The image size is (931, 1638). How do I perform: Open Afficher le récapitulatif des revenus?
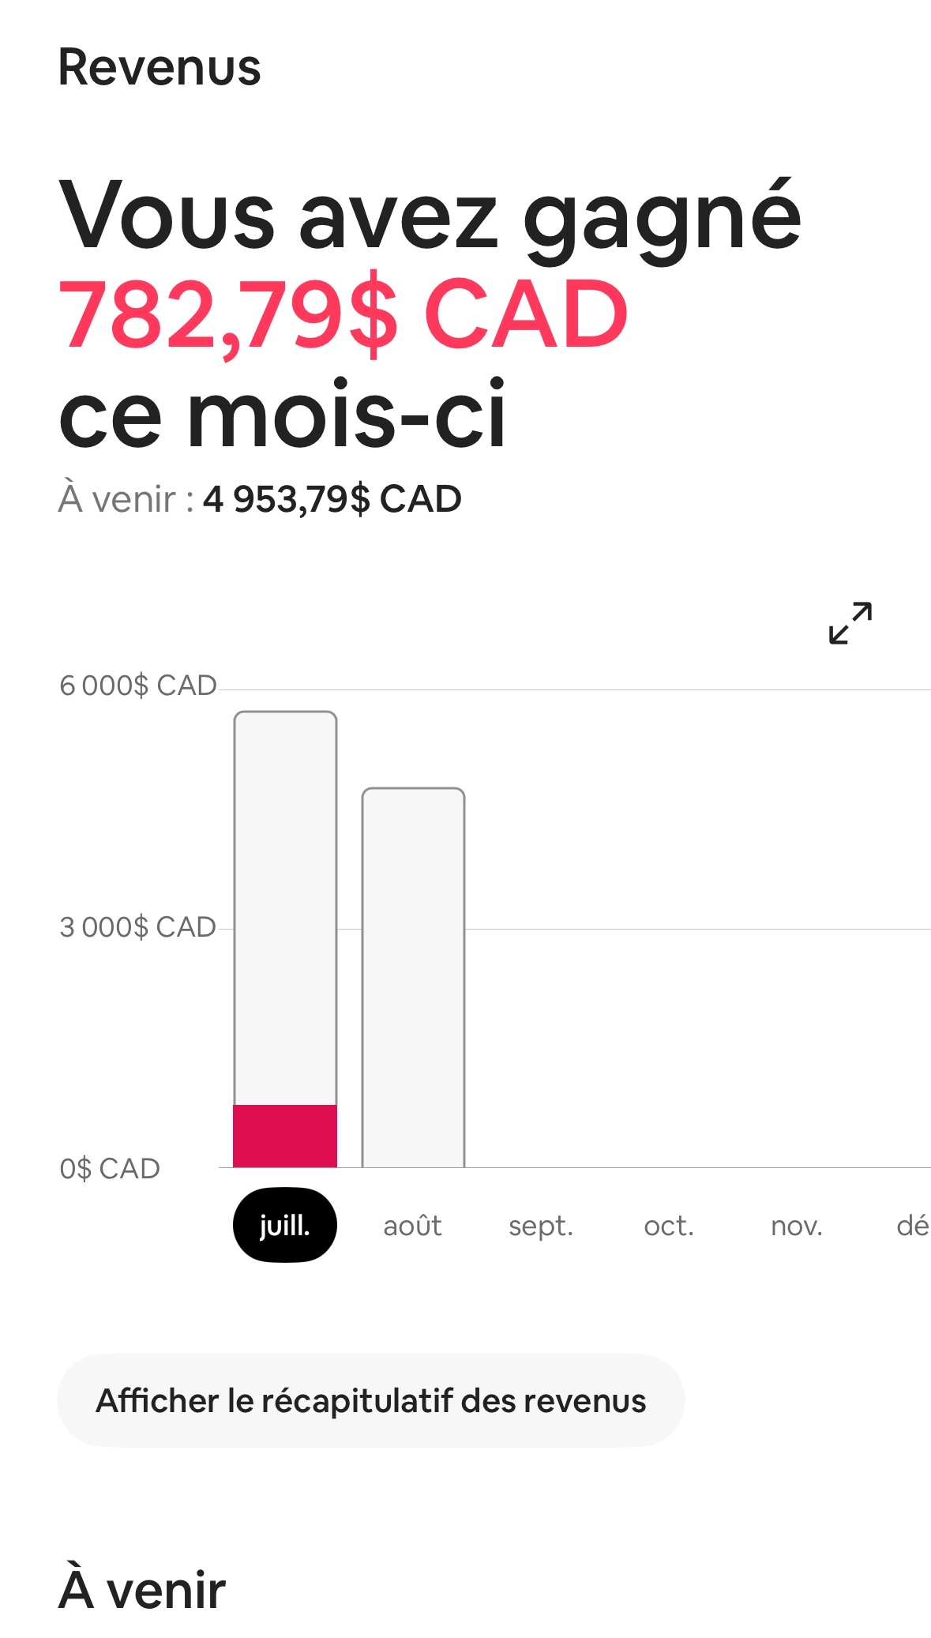[x=370, y=1400]
